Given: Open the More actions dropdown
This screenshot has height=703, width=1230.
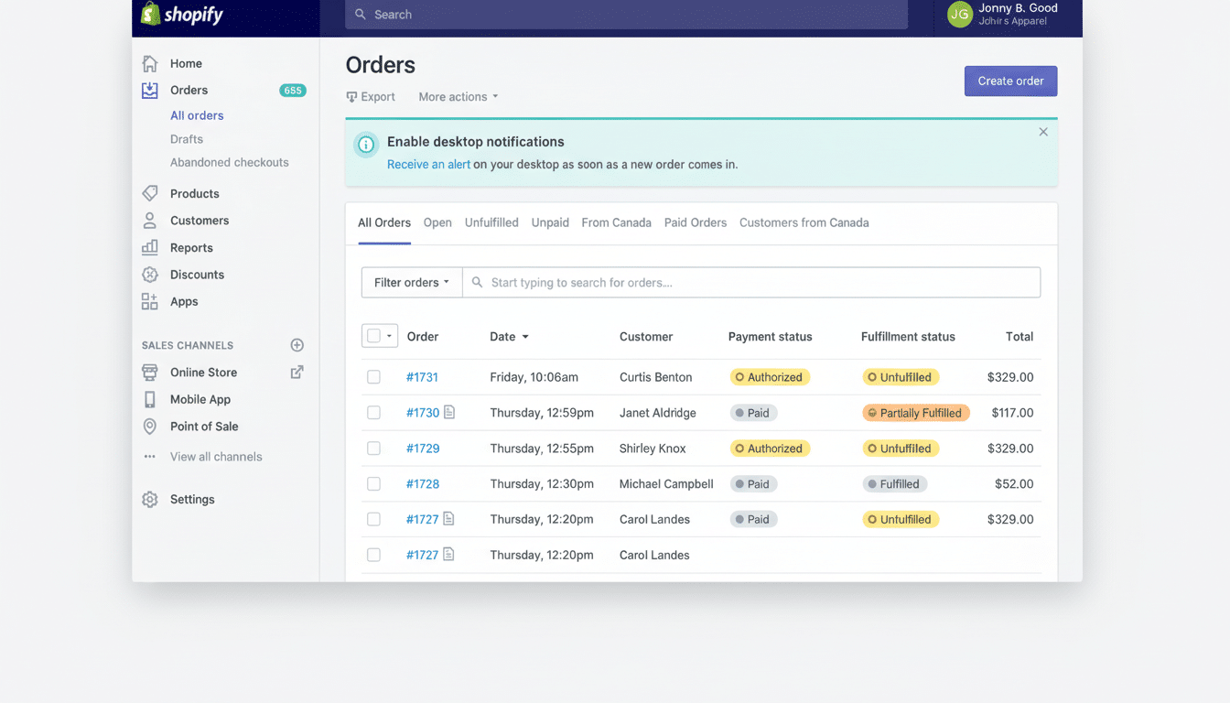Looking at the screenshot, I should [457, 96].
